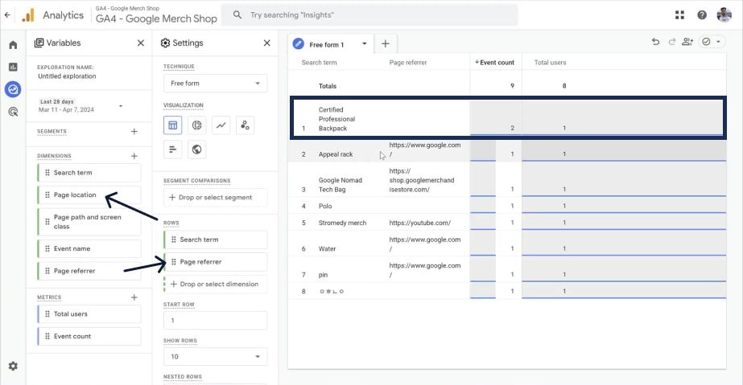Select Event count metric in Variables
Screen dimensions: 743x385
pyautogui.click(x=89, y=336)
